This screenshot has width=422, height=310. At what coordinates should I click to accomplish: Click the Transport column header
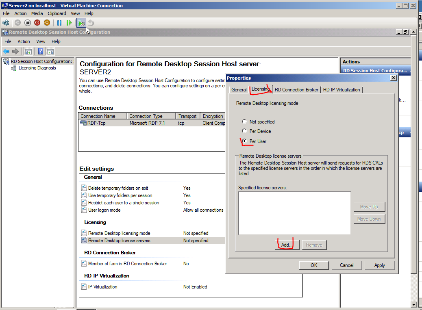tap(188, 116)
